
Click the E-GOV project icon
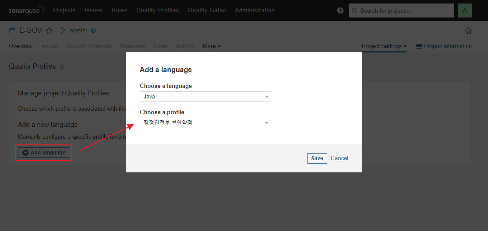point(12,31)
